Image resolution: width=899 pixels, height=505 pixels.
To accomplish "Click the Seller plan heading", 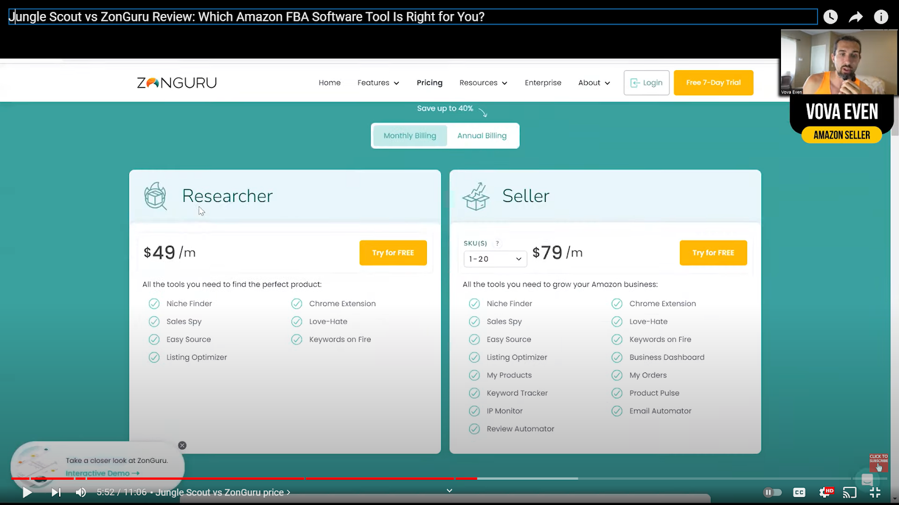I will pyautogui.click(x=526, y=196).
